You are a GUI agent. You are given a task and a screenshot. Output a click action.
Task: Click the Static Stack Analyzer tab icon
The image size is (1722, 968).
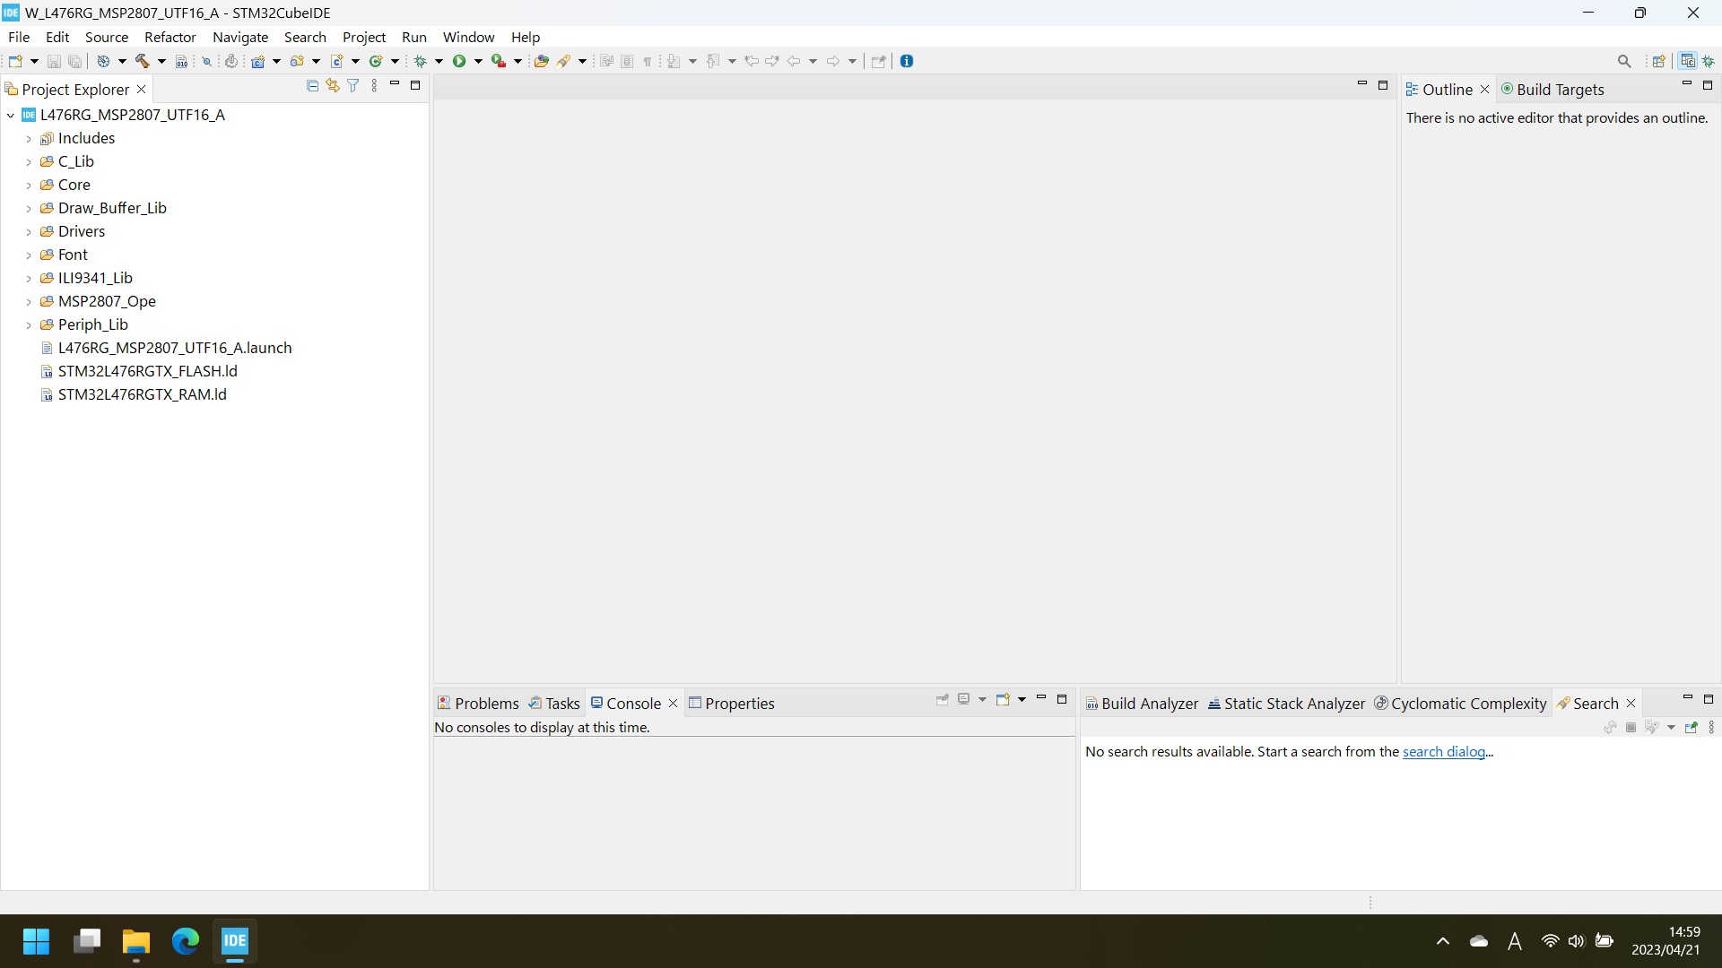click(x=1213, y=702)
